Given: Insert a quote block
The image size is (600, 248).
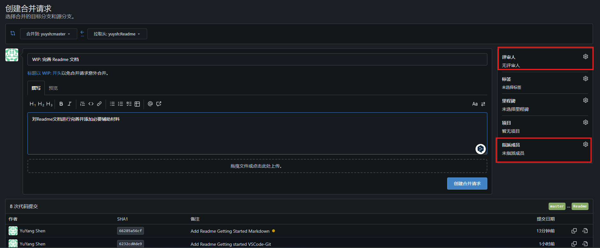Looking at the screenshot, I should (x=82, y=104).
